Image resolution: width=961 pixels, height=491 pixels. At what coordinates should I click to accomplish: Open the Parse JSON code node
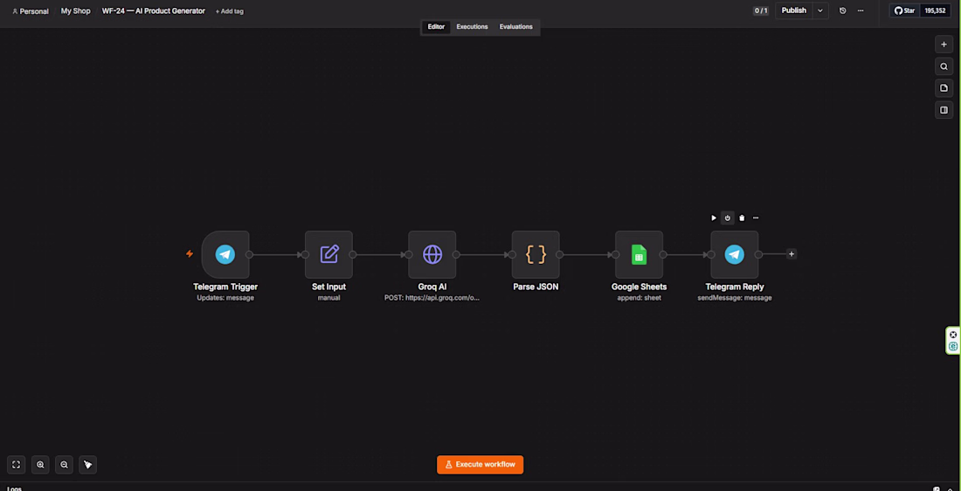coord(536,254)
